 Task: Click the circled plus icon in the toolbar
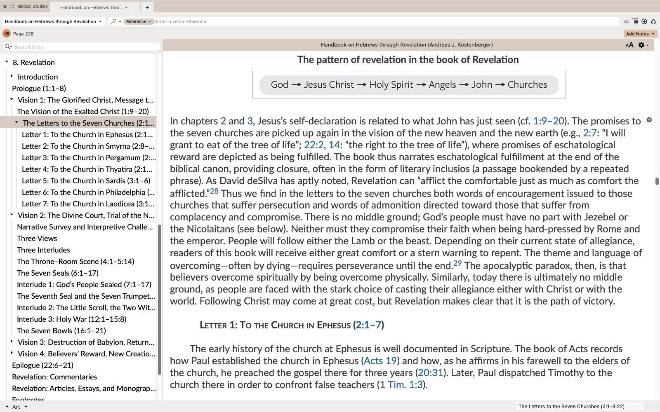point(644,21)
